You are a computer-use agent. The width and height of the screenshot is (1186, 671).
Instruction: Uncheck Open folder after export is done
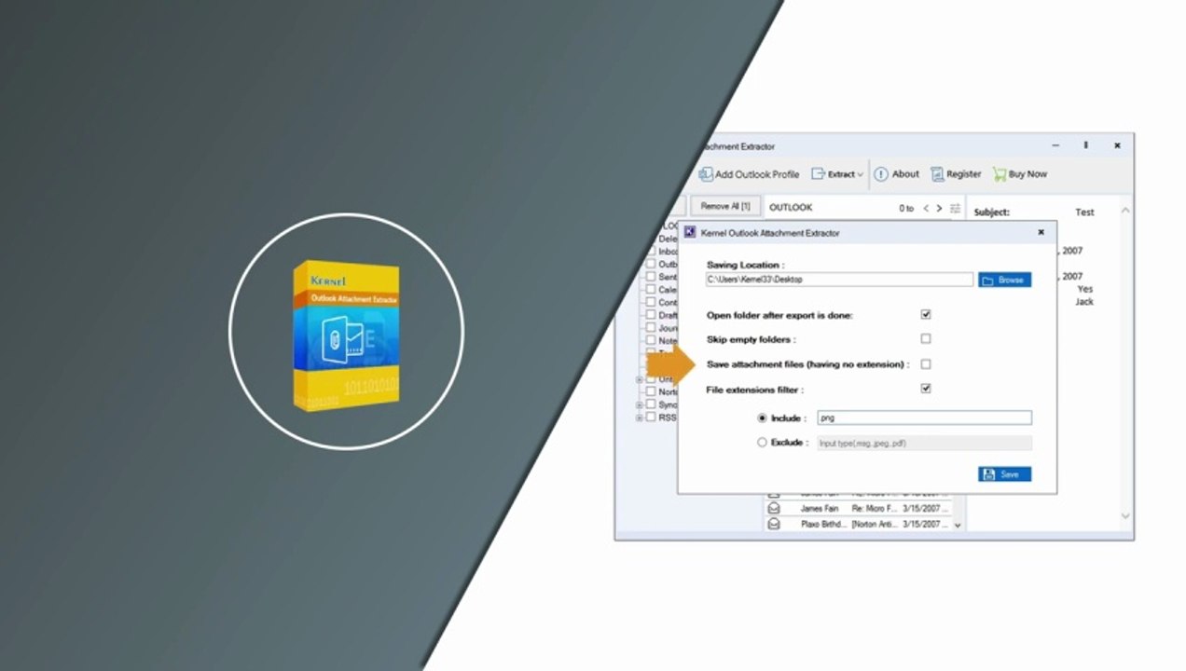coord(926,315)
